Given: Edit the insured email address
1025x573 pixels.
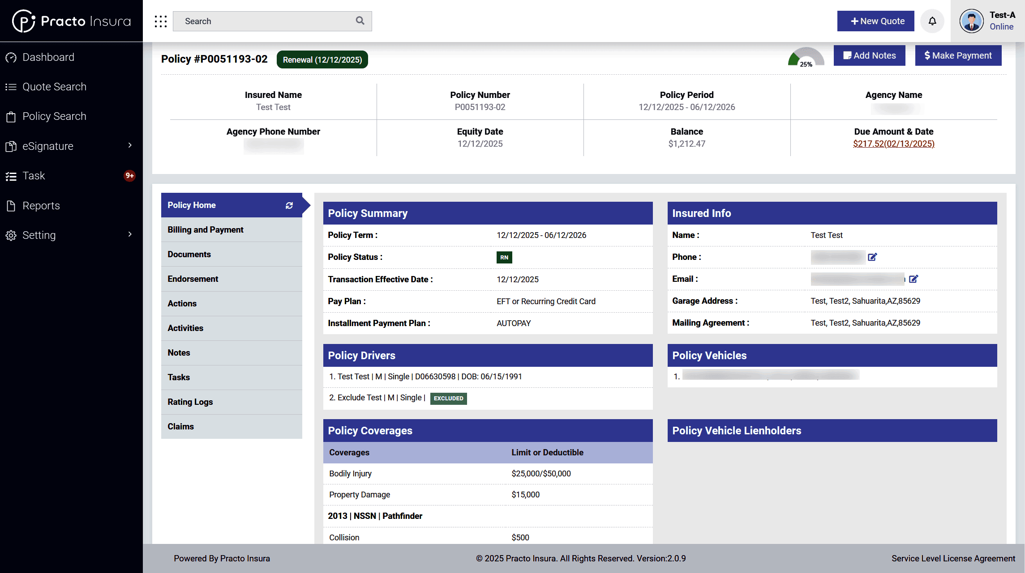Looking at the screenshot, I should (913, 279).
